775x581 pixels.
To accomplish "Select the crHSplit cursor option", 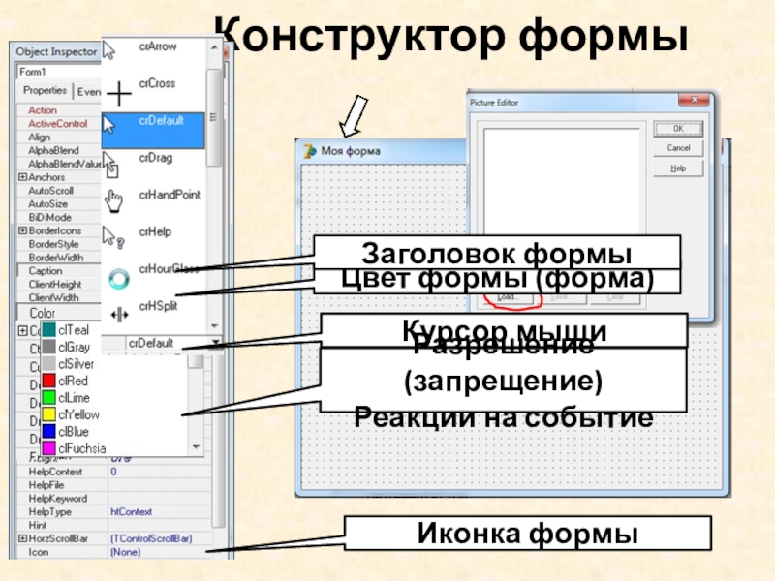I will (x=153, y=314).
